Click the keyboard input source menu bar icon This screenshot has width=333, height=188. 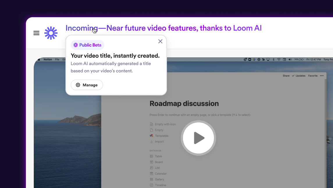[284, 59]
